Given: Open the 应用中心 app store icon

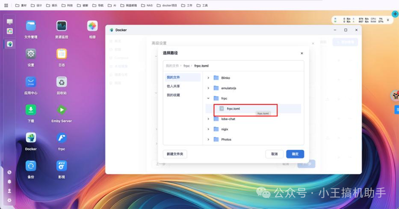Looking at the screenshot, I should click(31, 82).
